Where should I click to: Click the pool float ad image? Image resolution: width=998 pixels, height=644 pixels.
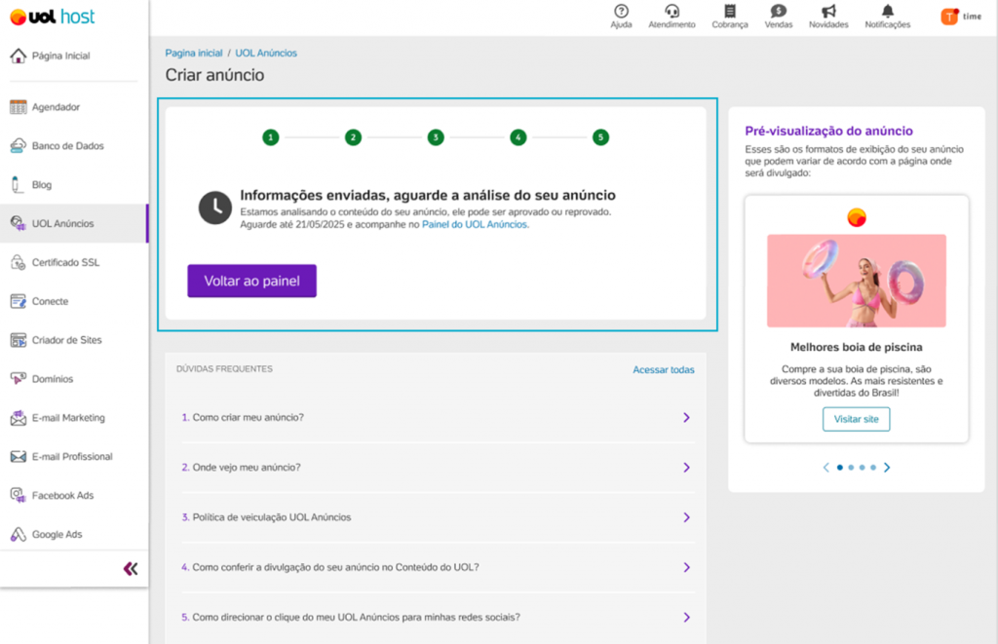856,281
